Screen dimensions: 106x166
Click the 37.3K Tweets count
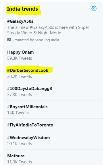pos(20,95)
